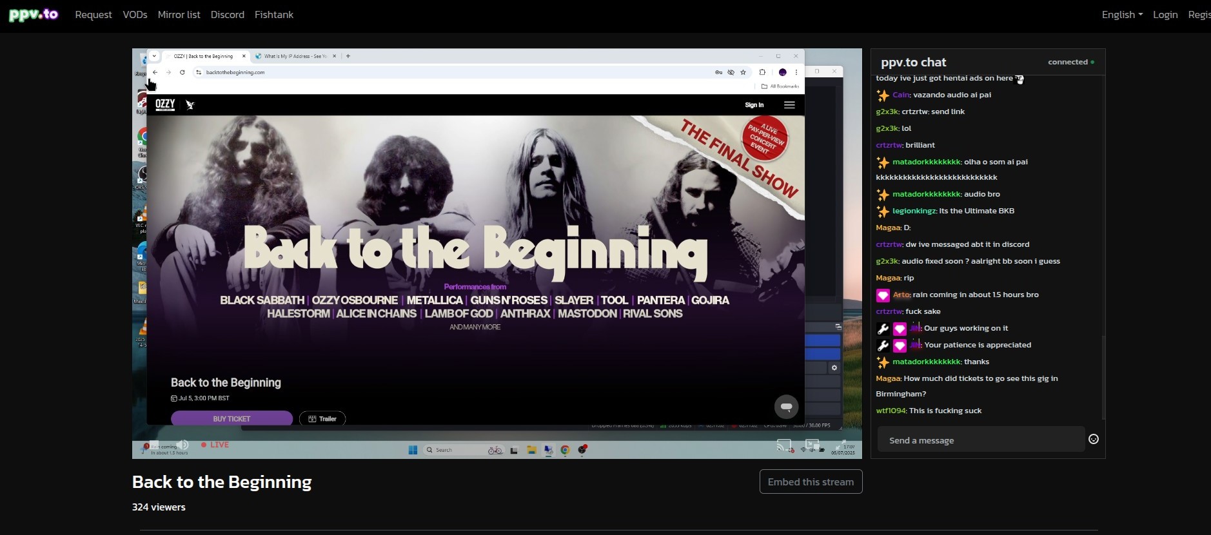
Task: Click Sign In on the Ozzy site
Action: click(754, 105)
